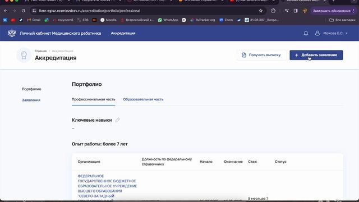359x202 pixels.
Task: Go to Главная breadcrumb link
Action: 40,51
